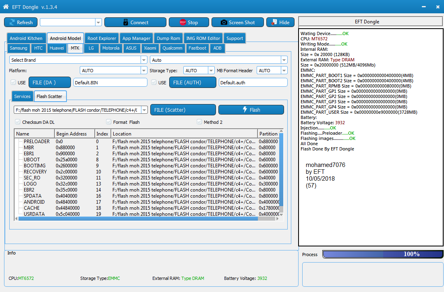Screen dimensions: 444x292
Task: Click the home icon in title bar
Action: (x=6, y=6)
